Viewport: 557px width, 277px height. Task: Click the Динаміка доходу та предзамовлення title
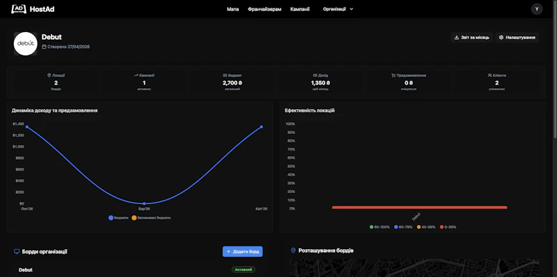tap(55, 110)
